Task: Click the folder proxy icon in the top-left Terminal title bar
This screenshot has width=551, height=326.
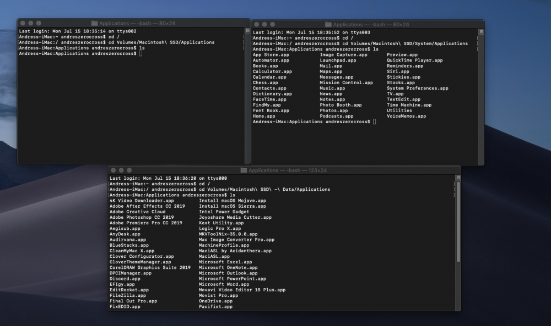Action: pos(94,23)
